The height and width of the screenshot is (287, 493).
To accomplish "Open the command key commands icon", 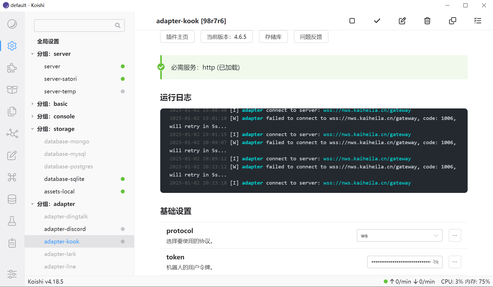I will pos(12,177).
